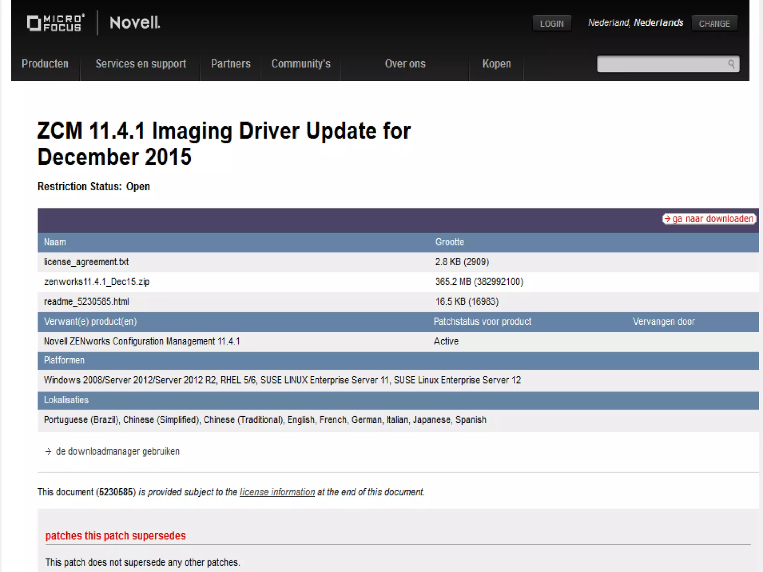Viewport: 763px width, 572px height.
Task: Click 'This patch does not supersede' sentence
Action: 143,562
